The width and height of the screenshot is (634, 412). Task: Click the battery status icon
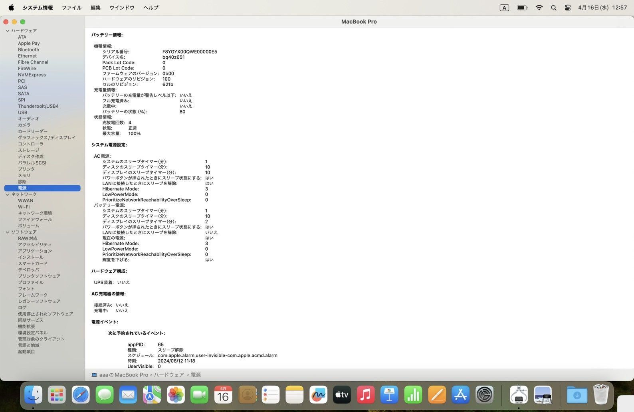pos(522,8)
